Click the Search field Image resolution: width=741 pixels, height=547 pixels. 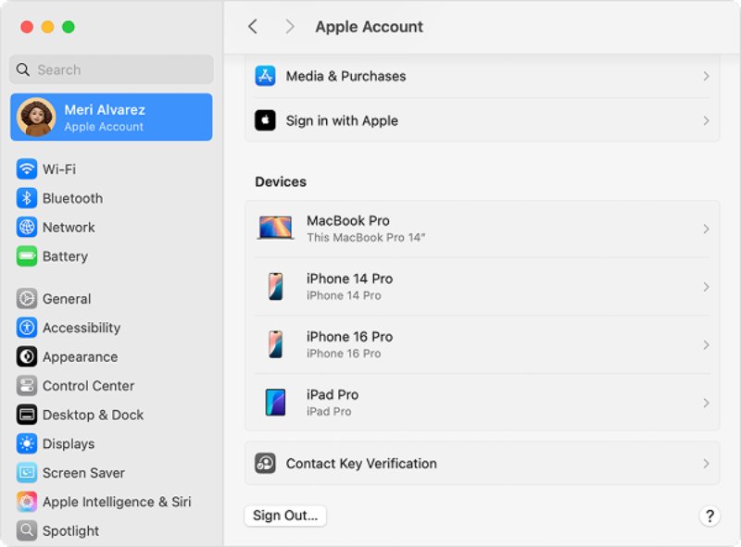110,69
